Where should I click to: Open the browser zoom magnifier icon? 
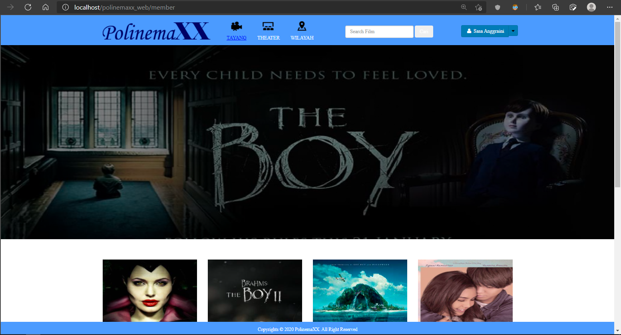pos(464,7)
